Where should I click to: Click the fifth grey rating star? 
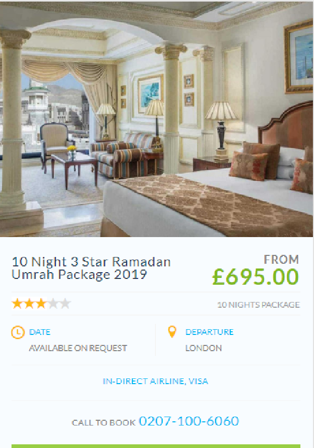coord(65,304)
